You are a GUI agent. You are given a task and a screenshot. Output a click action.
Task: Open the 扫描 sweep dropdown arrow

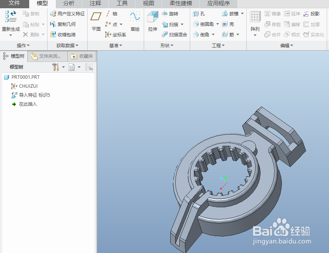(x=182, y=25)
